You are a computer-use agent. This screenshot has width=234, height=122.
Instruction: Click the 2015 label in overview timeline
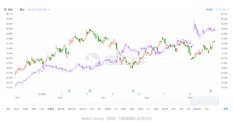17,98
